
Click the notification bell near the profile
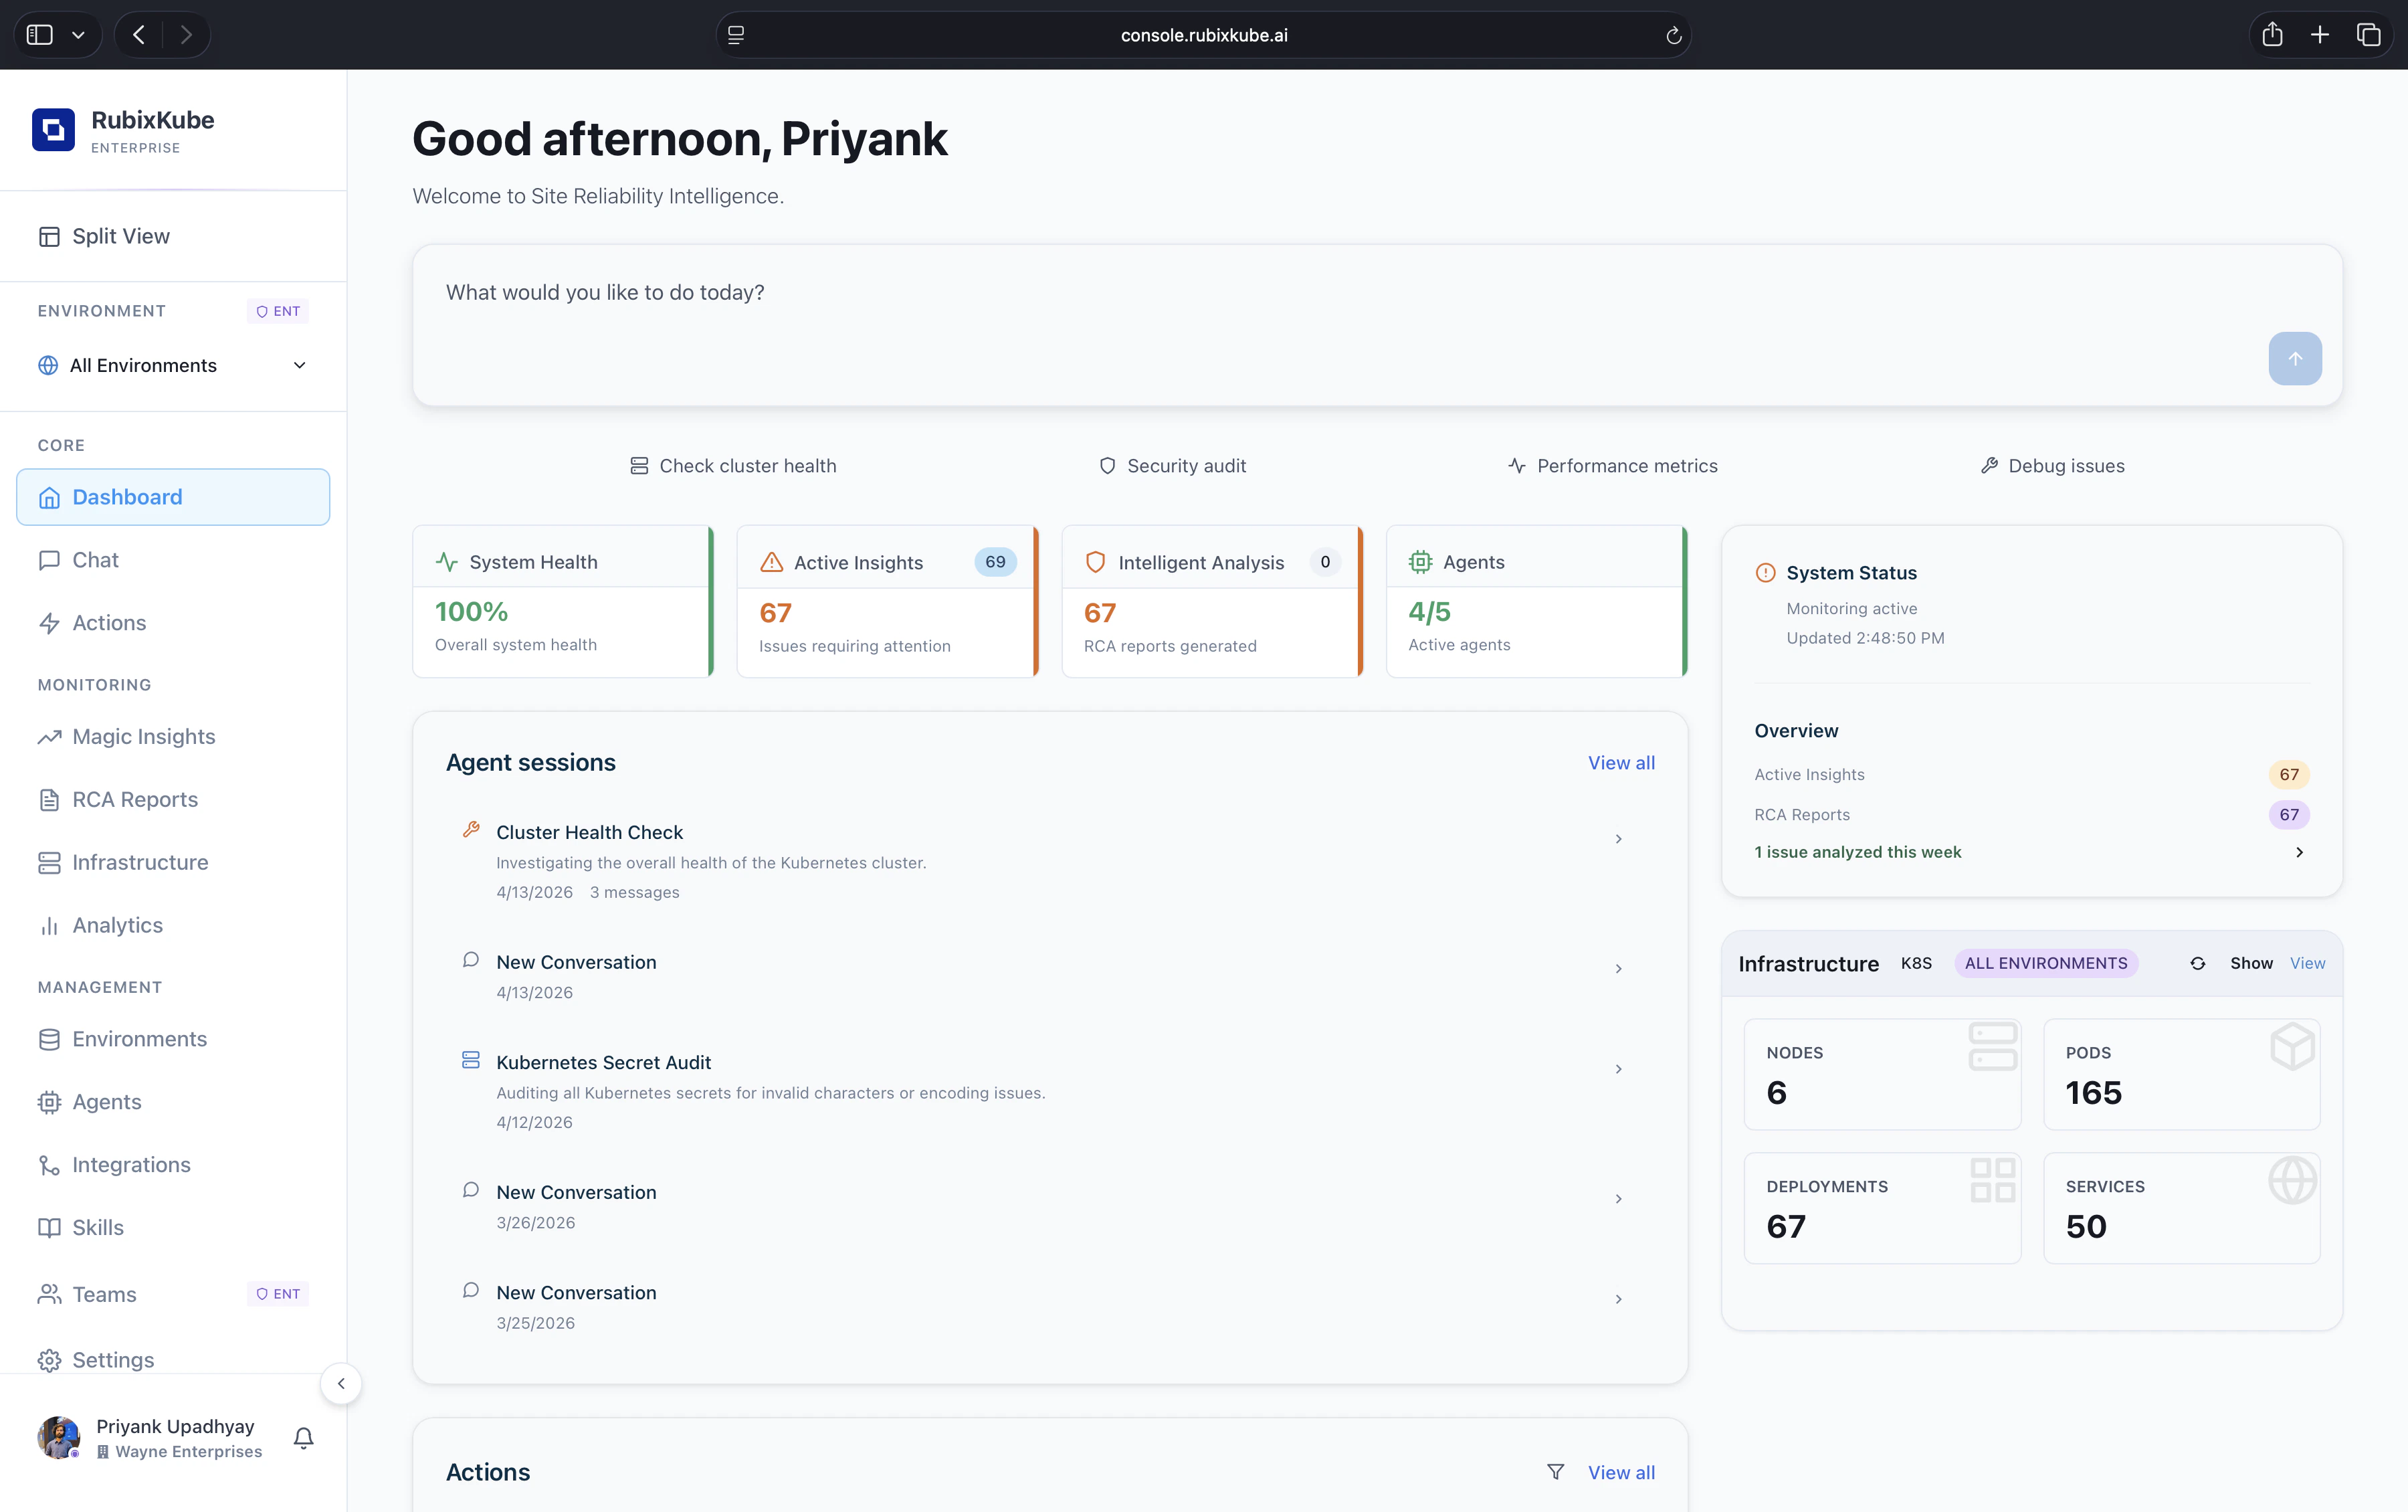tap(303, 1437)
